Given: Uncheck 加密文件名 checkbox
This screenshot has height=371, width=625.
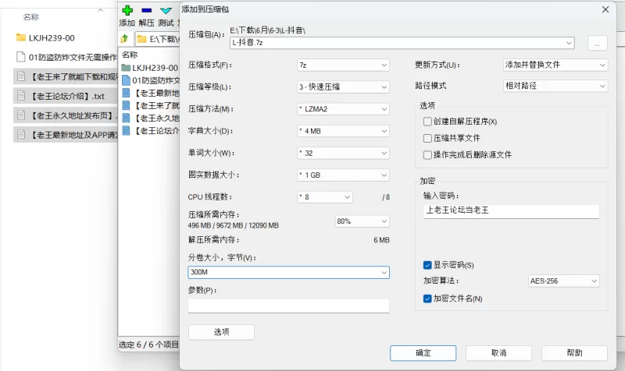Looking at the screenshot, I should click(x=427, y=299).
